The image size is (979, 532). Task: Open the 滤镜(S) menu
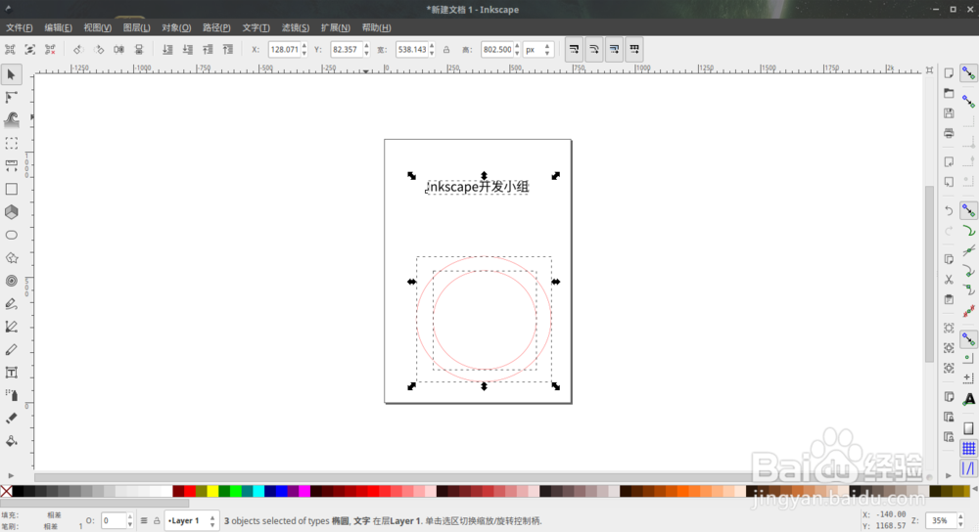click(296, 27)
